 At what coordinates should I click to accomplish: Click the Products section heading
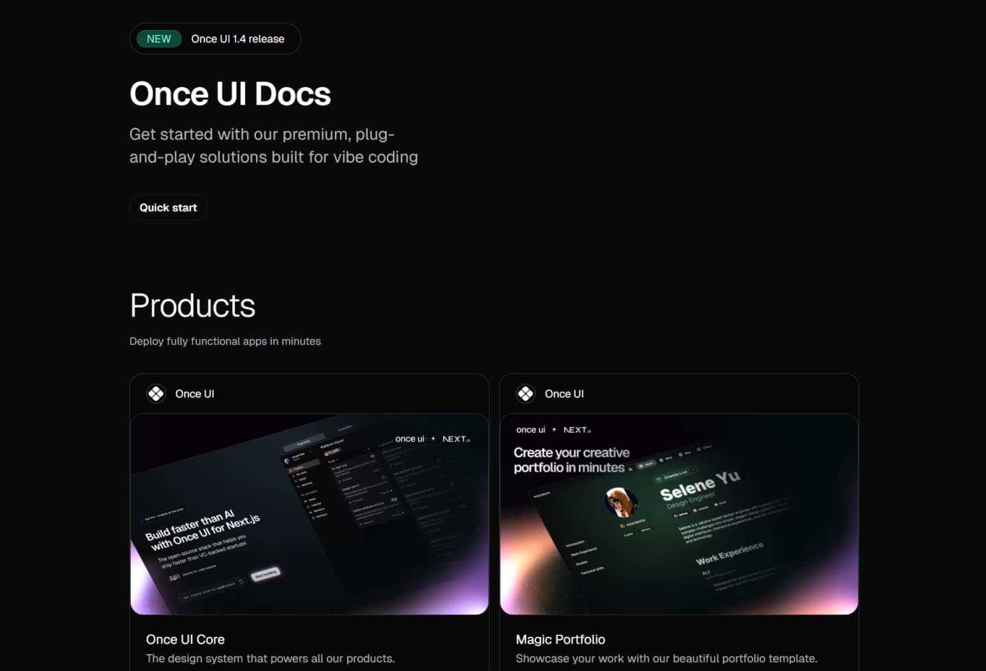tap(192, 305)
